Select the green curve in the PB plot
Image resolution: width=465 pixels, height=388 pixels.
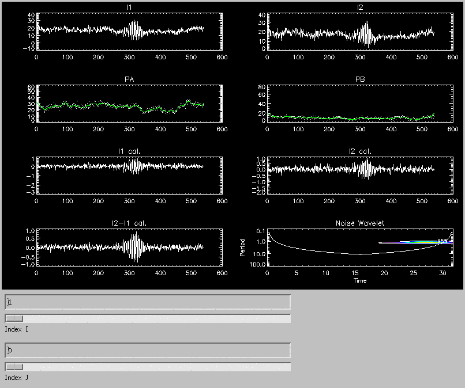[346, 118]
